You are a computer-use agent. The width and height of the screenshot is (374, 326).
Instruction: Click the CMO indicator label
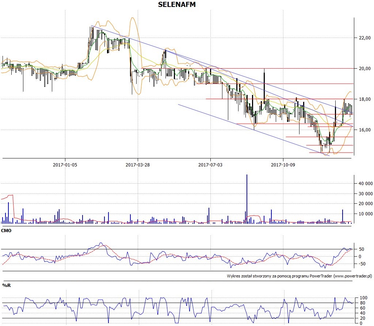(x=6, y=231)
